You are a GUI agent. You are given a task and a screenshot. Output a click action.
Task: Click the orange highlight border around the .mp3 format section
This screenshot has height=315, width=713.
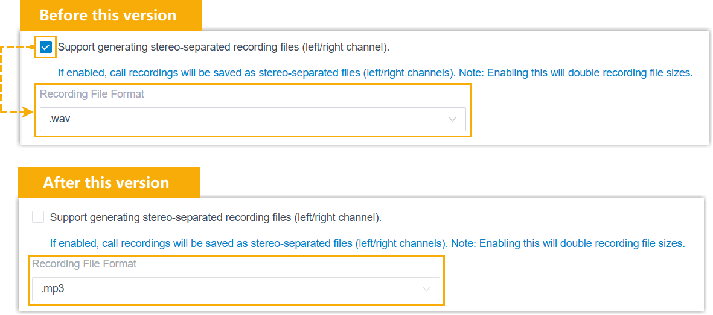(444, 280)
